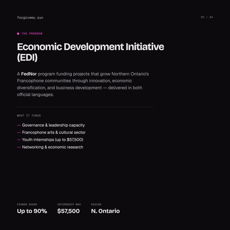Click the horizontal divider line
230x230 pixels.
[x=85, y=107]
